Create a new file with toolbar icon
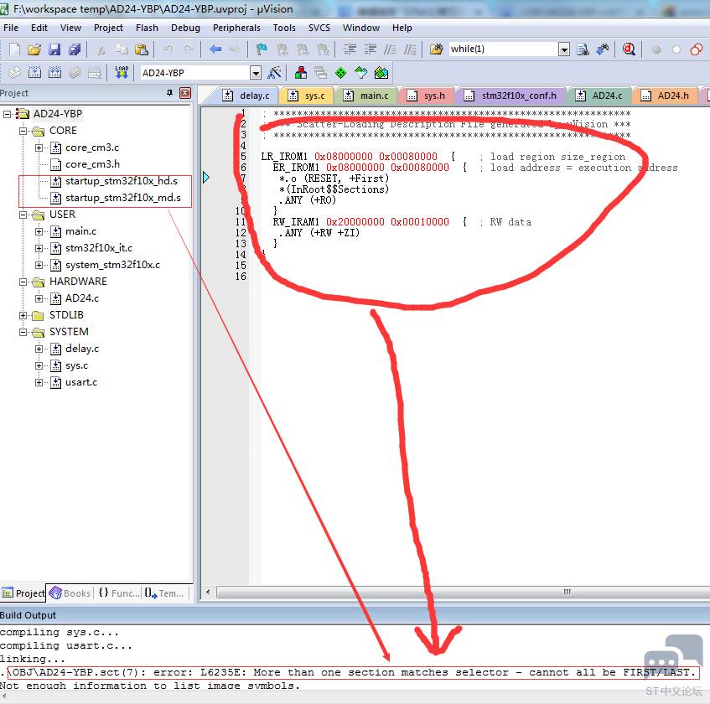This screenshot has height=704, width=710. tap(14, 49)
